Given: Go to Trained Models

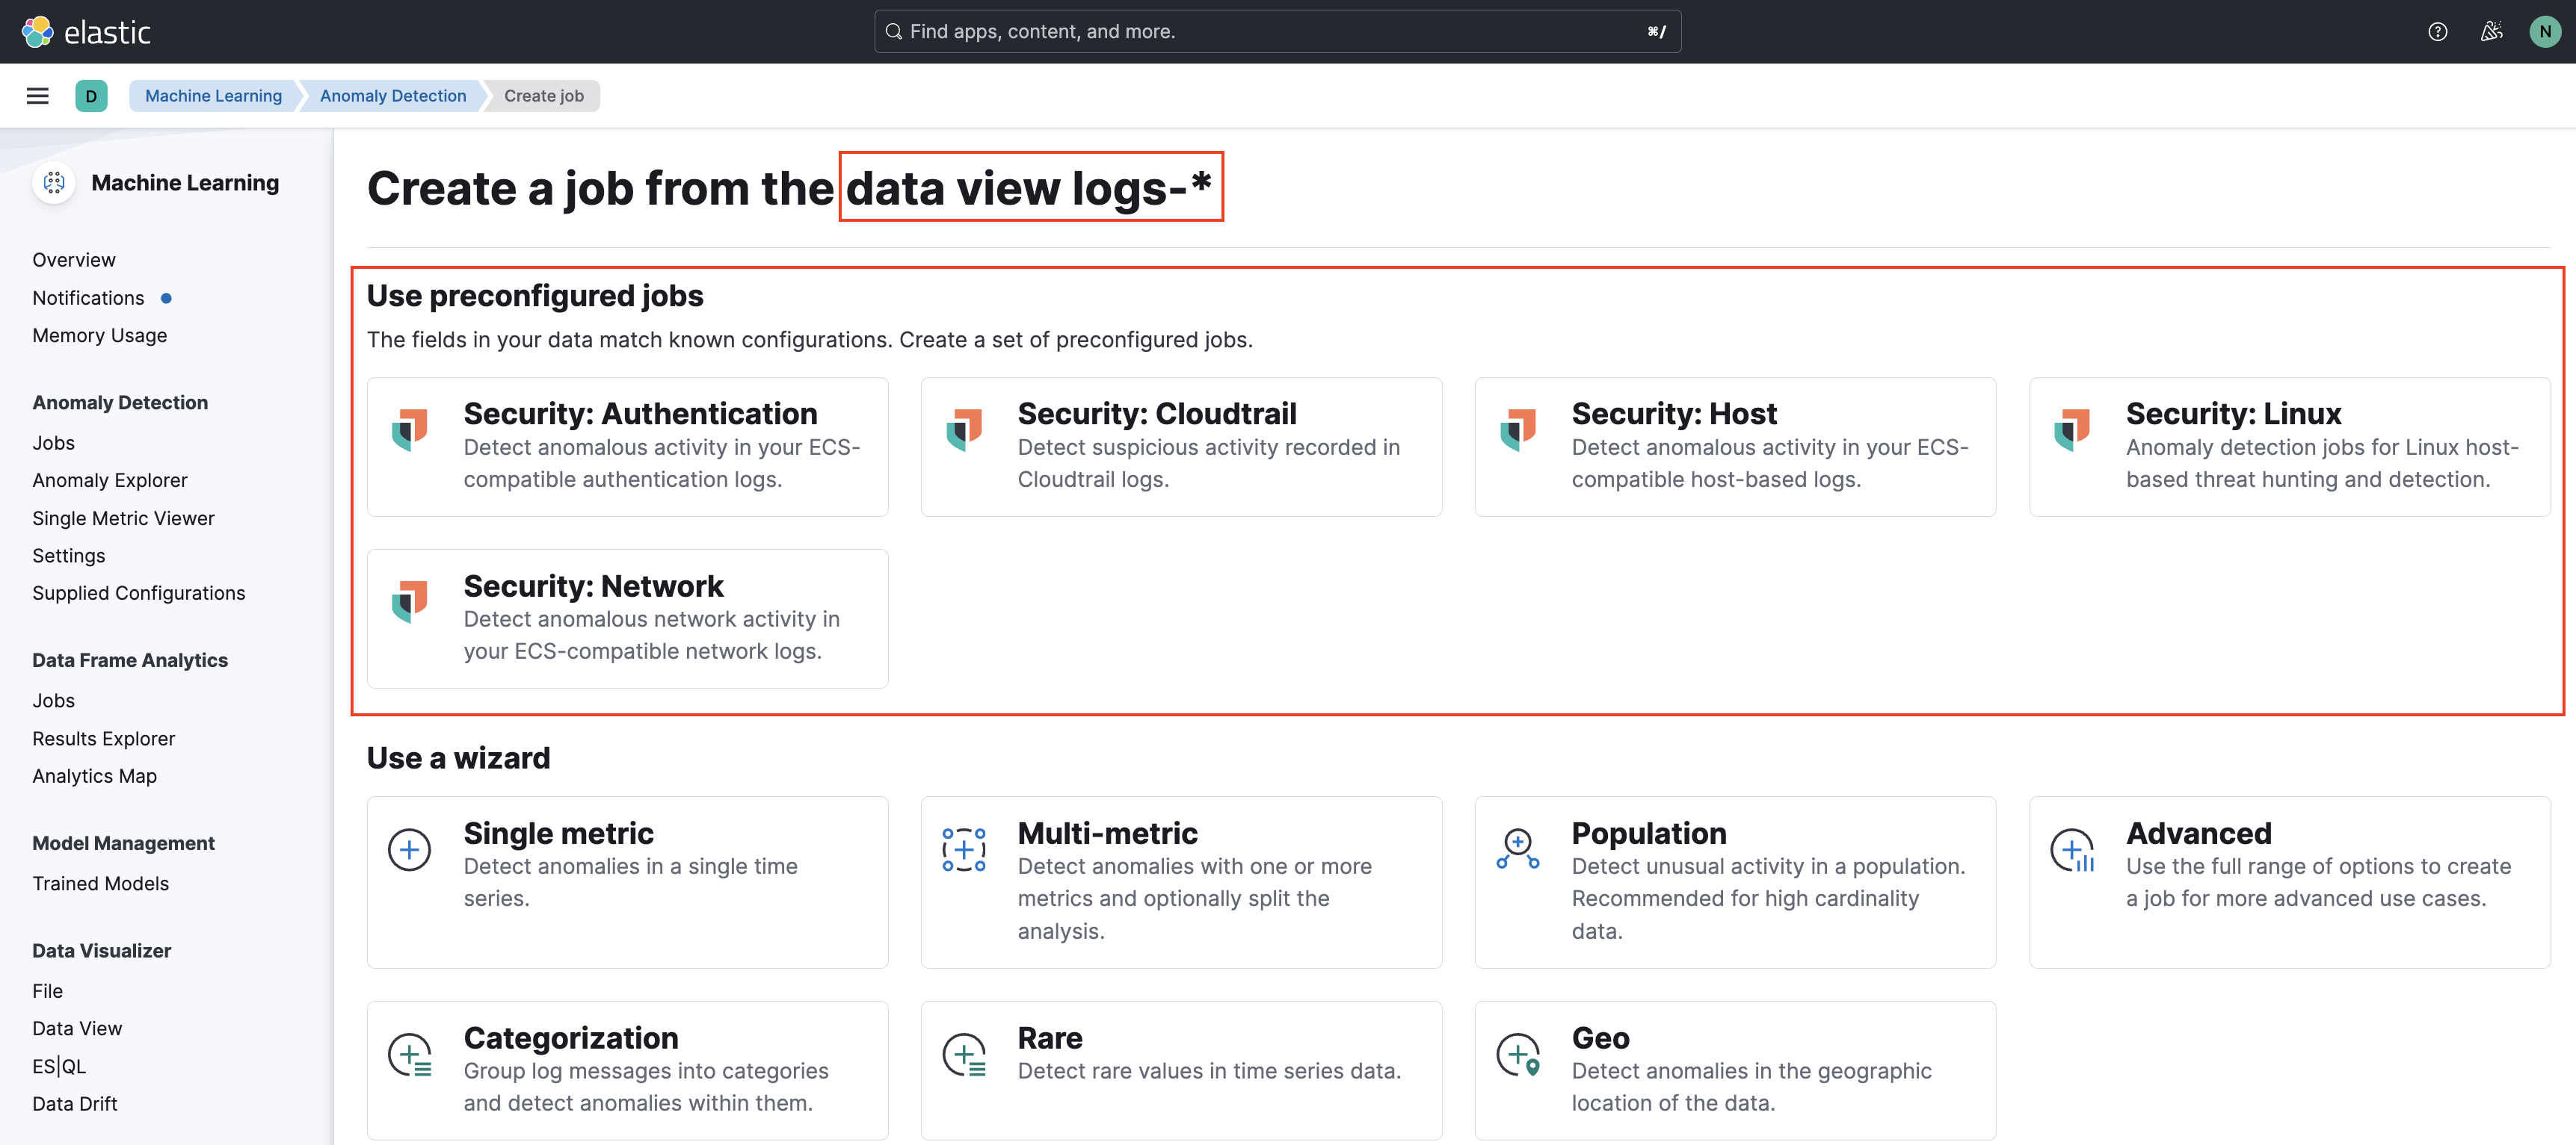Looking at the screenshot, I should [100, 884].
